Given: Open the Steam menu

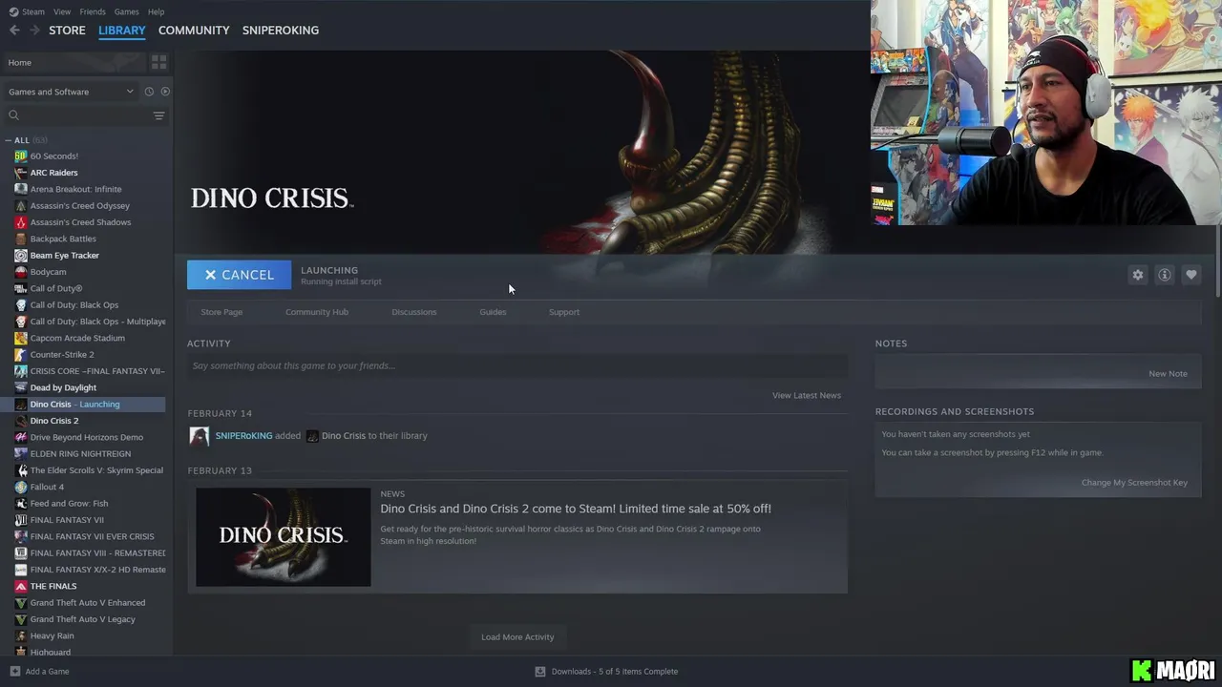Looking at the screenshot, I should click(x=33, y=11).
